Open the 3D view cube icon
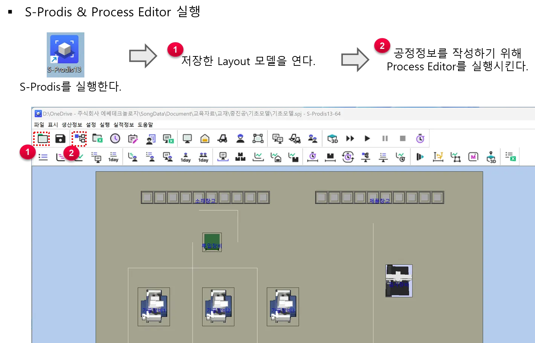 point(332,139)
